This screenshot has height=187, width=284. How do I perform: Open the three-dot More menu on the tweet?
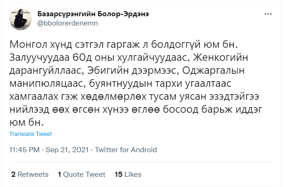coord(268,14)
